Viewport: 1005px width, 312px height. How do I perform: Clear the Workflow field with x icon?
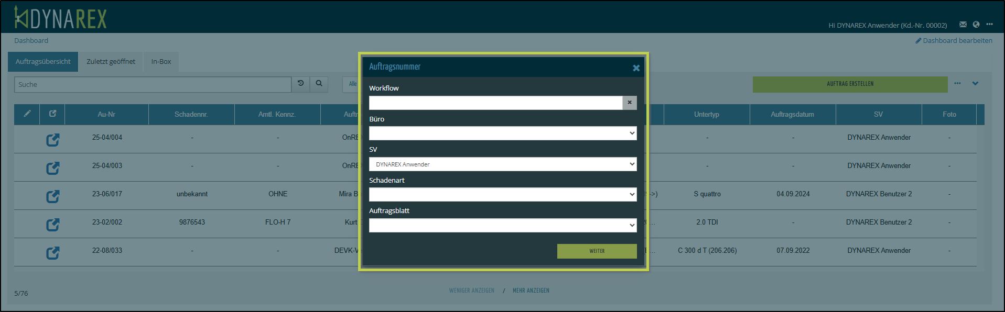coord(630,103)
